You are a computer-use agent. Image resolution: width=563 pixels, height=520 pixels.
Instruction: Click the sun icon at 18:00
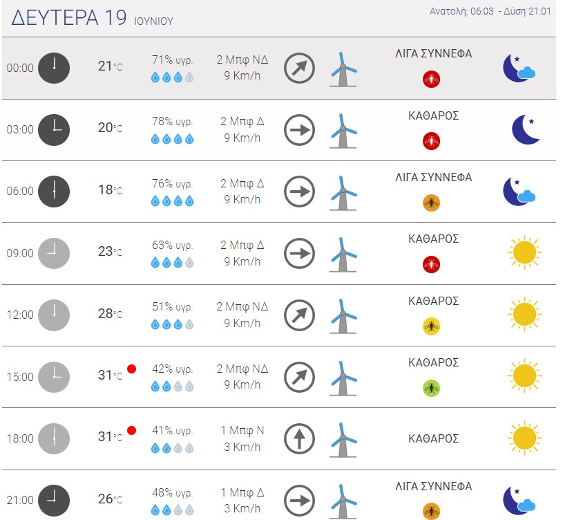[x=524, y=438]
